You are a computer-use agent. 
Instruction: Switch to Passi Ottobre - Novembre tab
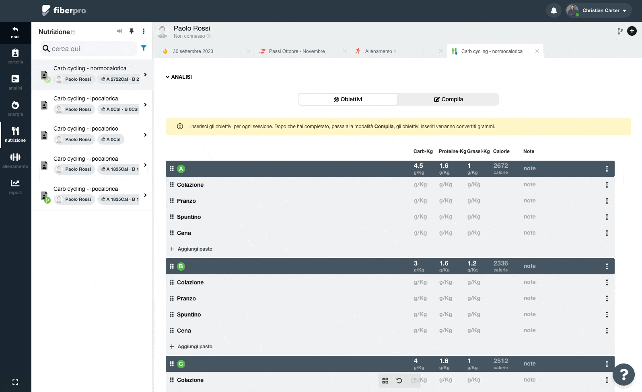click(x=297, y=51)
